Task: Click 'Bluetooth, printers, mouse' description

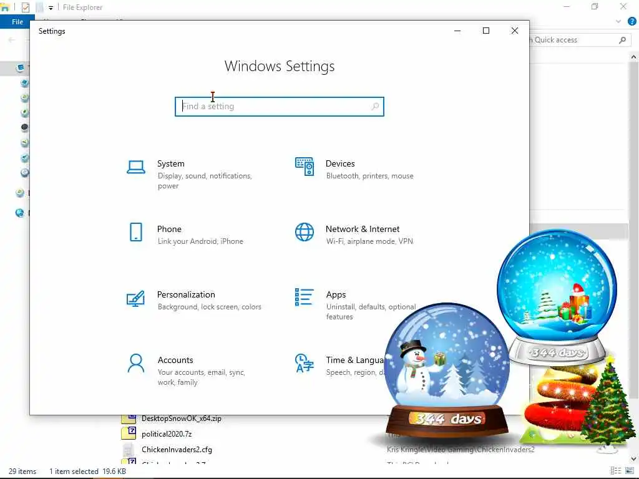Action: tap(369, 176)
